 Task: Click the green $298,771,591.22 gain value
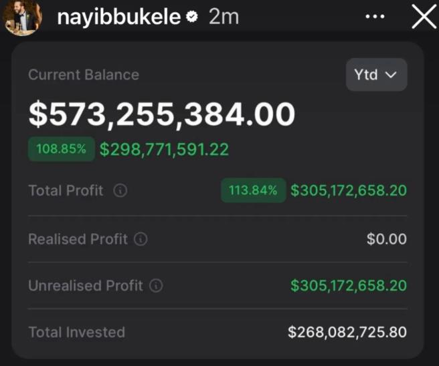coord(165,149)
